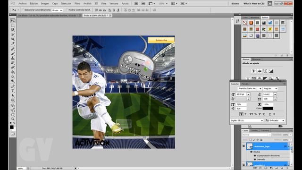This screenshot has width=302, height=170.
Task: Open the Edición menu
Action: coord(34,3)
